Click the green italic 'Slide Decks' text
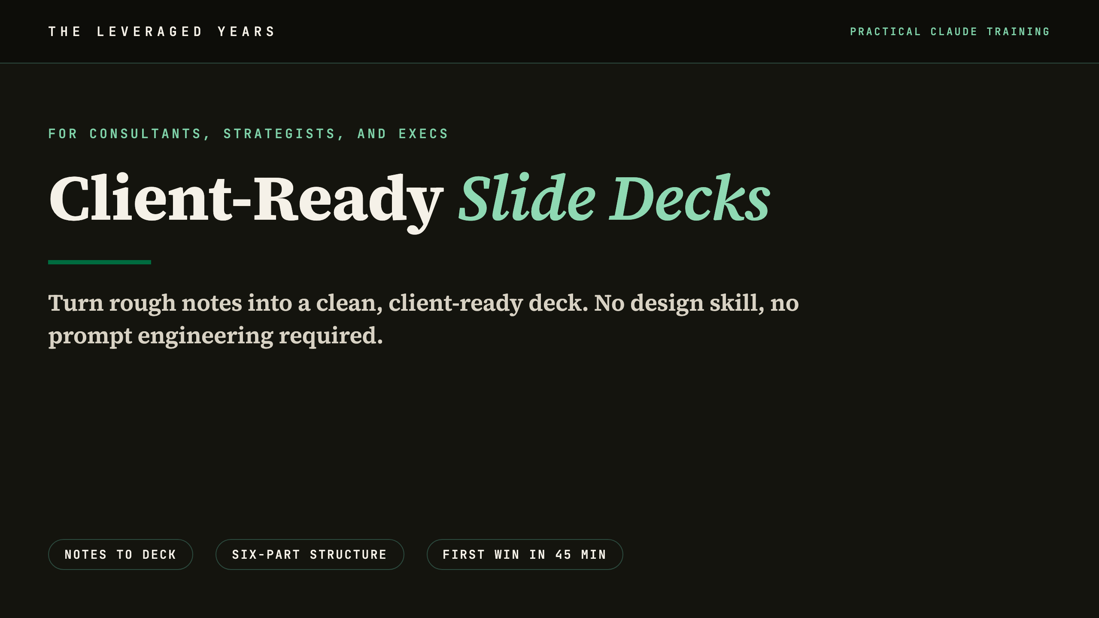This screenshot has width=1099, height=618. click(614, 197)
